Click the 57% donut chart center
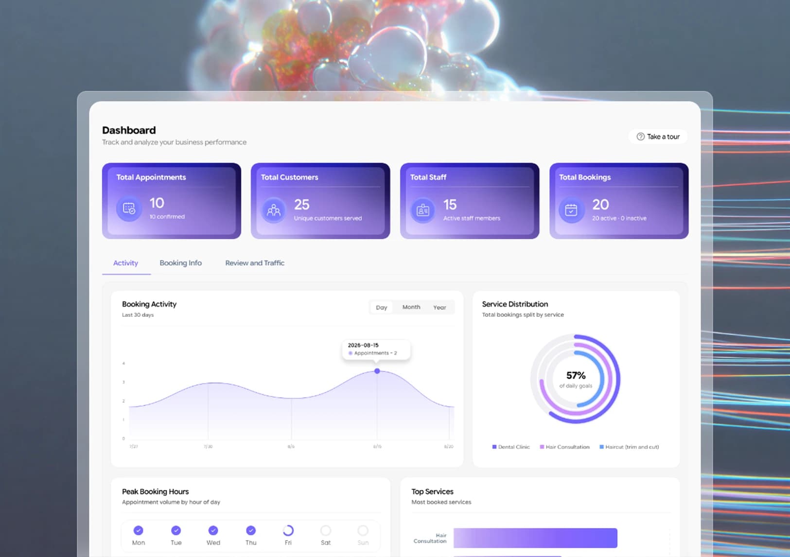This screenshot has width=790, height=557. click(576, 379)
